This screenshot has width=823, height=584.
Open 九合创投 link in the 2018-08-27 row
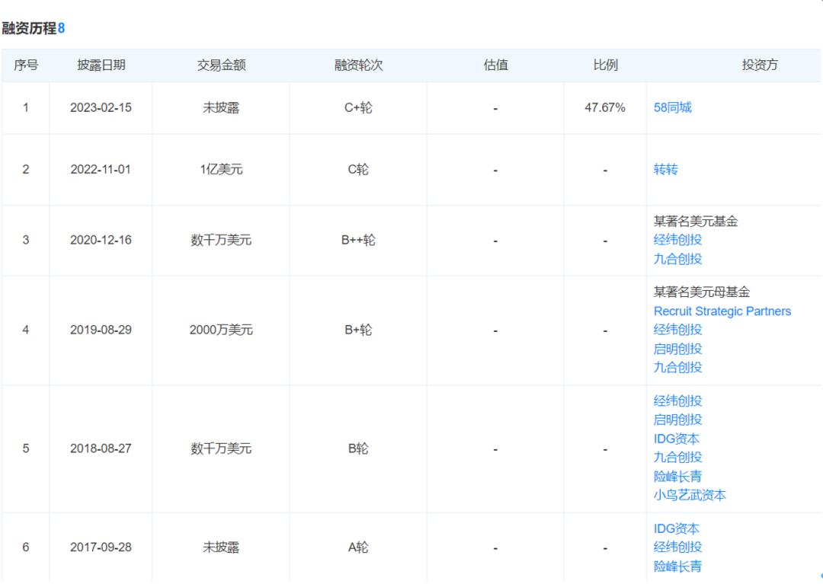point(677,457)
